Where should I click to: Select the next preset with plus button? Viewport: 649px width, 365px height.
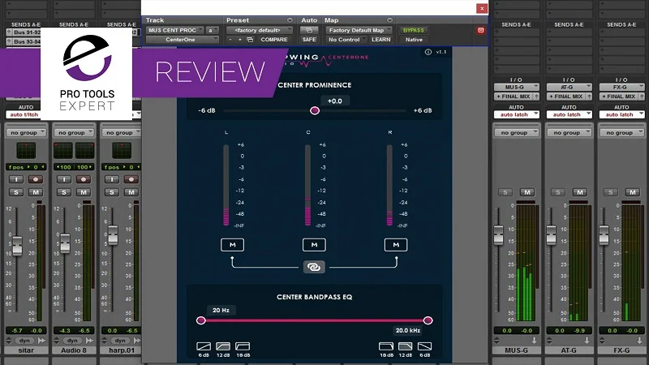click(x=239, y=40)
